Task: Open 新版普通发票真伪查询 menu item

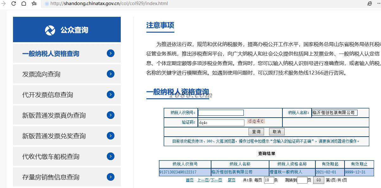Action: (x=67, y=115)
